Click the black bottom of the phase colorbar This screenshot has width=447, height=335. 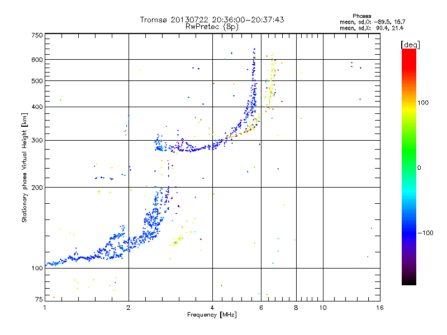pos(409,281)
